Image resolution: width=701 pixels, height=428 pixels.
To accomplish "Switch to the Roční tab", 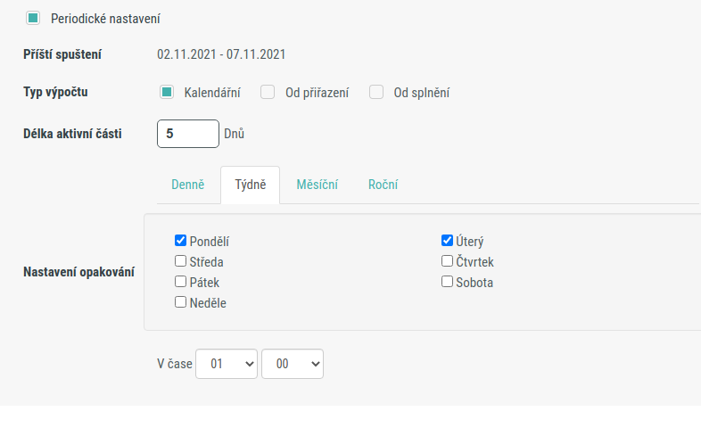I will point(383,185).
